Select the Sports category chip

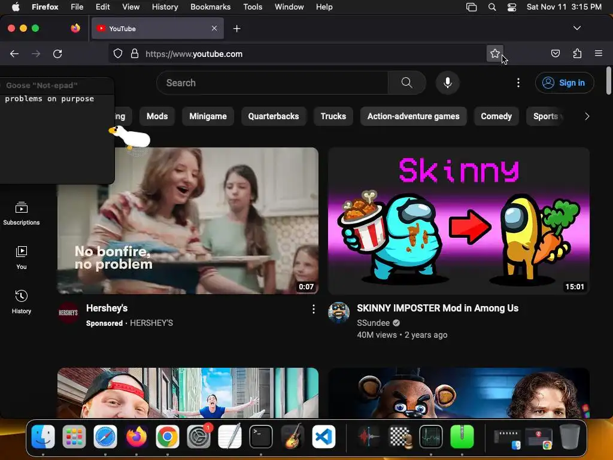[x=545, y=116]
